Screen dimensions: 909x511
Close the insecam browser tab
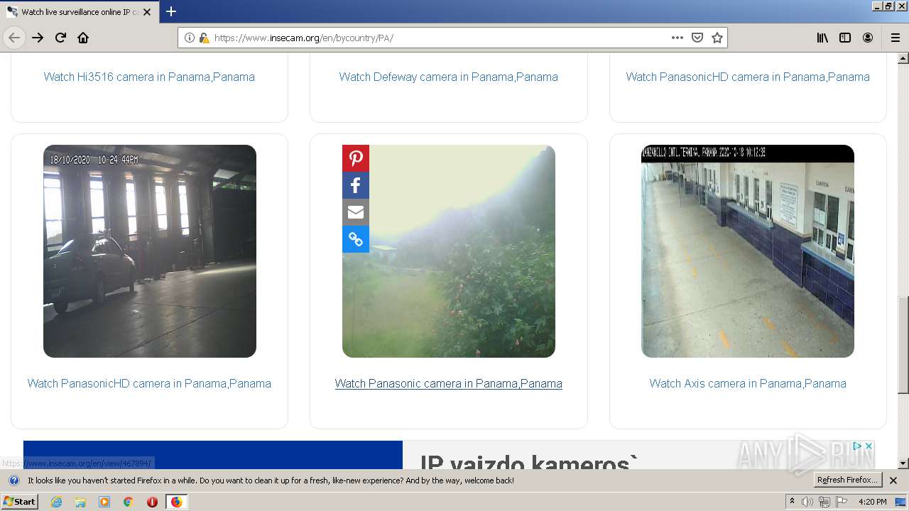pyautogui.click(x=147, y=12)
